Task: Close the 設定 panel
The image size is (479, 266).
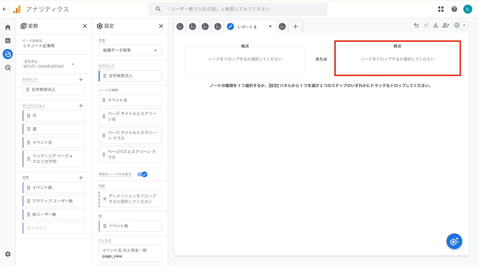Action: pos(161,26)
